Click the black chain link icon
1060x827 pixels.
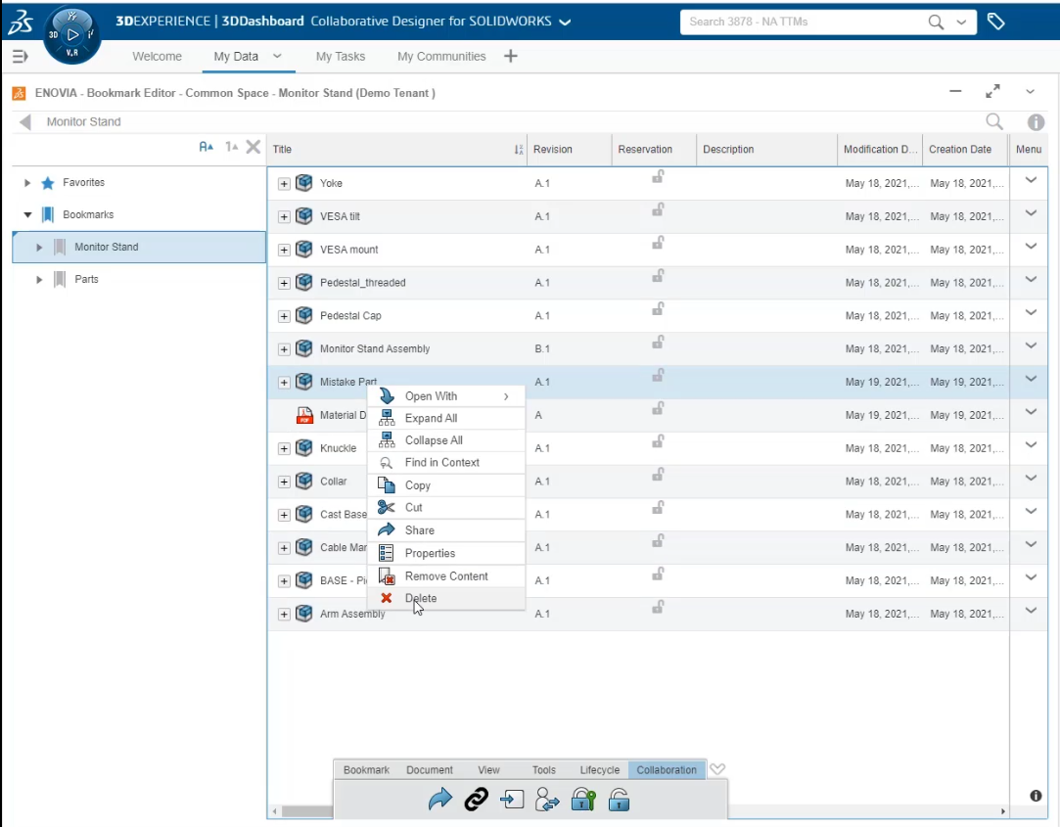[476, 800]
